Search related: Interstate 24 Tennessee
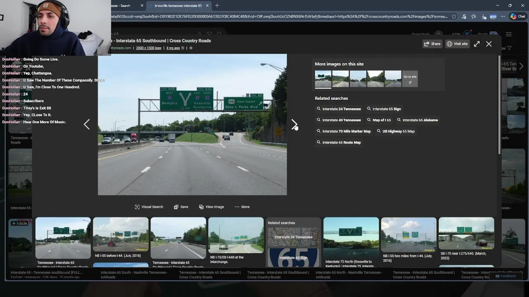Viewport: 529px width, 297px height. (338, 109)
